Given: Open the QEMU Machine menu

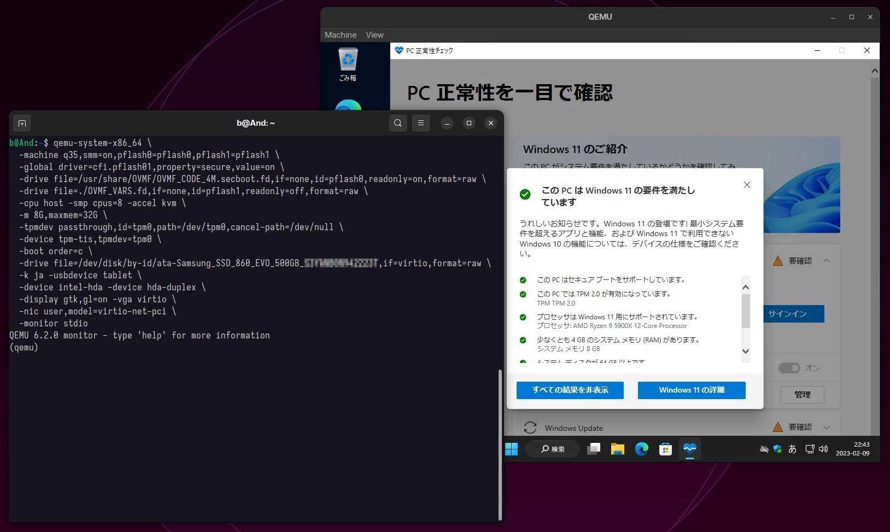Looking at the screenshot, I should pyautogui.click(x=340, y=35).
